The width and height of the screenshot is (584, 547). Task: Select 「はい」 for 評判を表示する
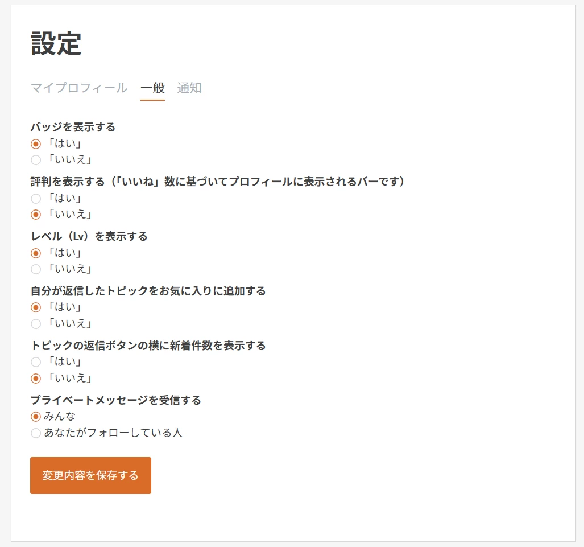pyautogui.click(x=36, y=199)
